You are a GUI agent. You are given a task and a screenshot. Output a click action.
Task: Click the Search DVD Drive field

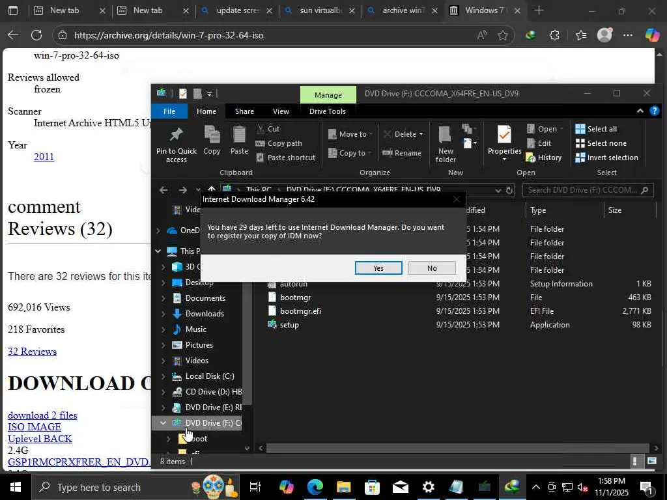[x=588, y=190]
